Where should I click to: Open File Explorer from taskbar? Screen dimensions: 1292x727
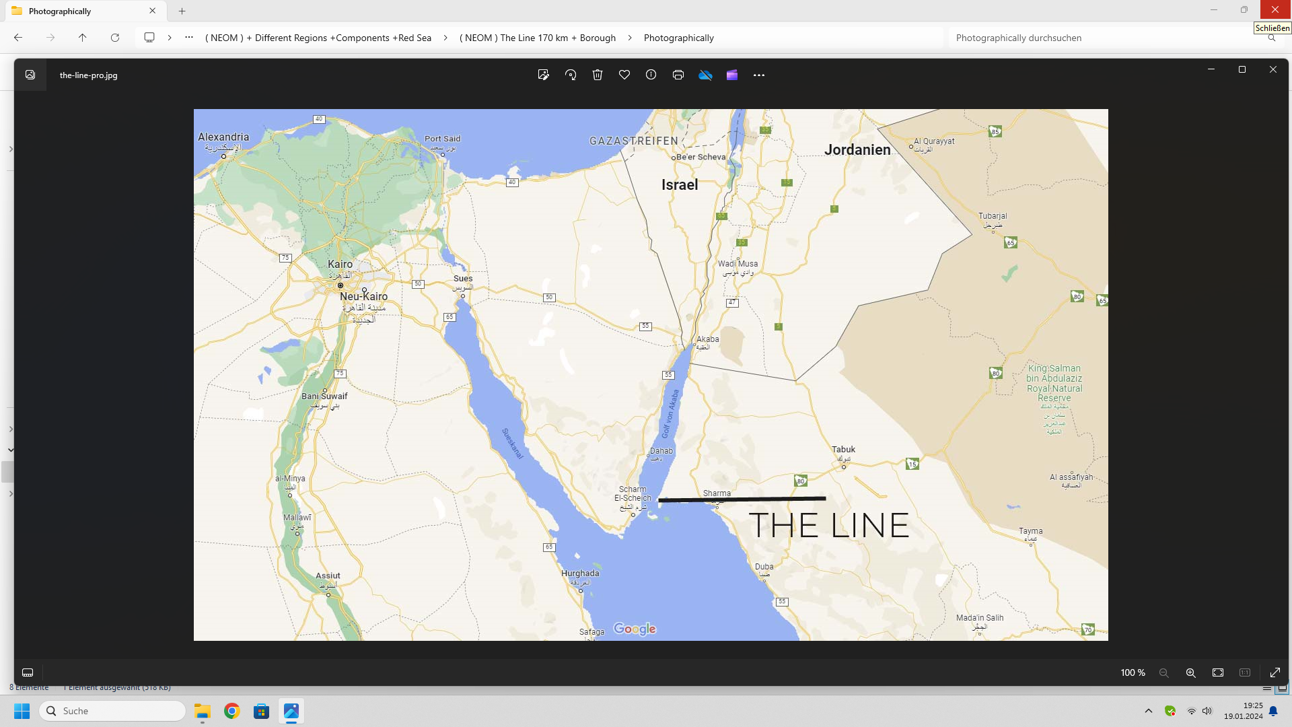[203, 711]
